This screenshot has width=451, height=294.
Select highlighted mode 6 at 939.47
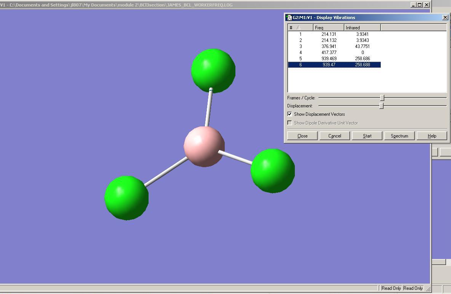point(334,65)
